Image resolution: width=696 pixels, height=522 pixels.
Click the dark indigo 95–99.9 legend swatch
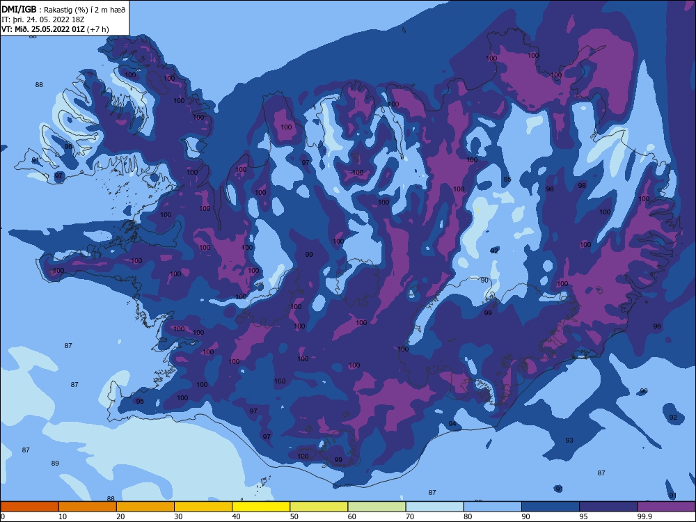(x=608, y=507)
